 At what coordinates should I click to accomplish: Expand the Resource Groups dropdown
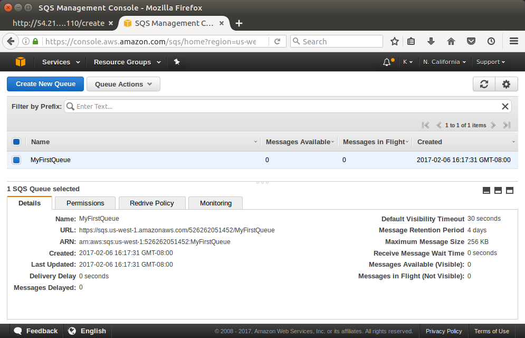[127, 62]
